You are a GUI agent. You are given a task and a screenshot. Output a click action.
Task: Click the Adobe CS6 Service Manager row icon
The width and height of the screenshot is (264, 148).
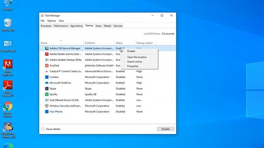pyautogui.click(x=47, y=49)
